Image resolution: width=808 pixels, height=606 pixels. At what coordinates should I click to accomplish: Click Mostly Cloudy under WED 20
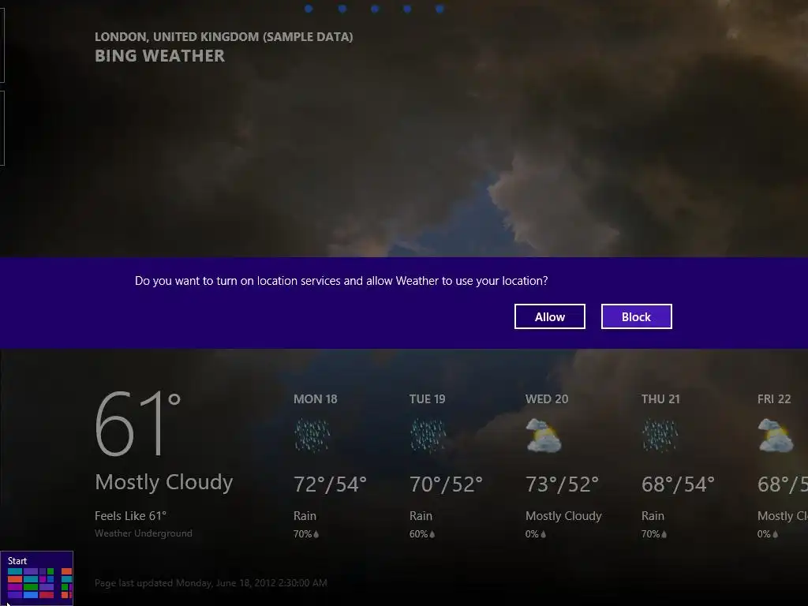click(563, 516)
